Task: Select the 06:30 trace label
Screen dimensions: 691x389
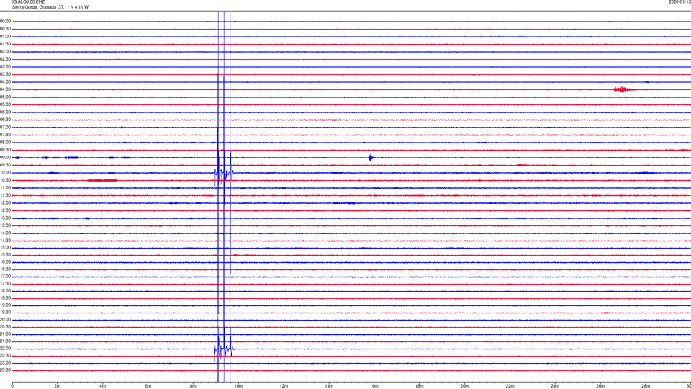Action: click(x=5, y=120)
